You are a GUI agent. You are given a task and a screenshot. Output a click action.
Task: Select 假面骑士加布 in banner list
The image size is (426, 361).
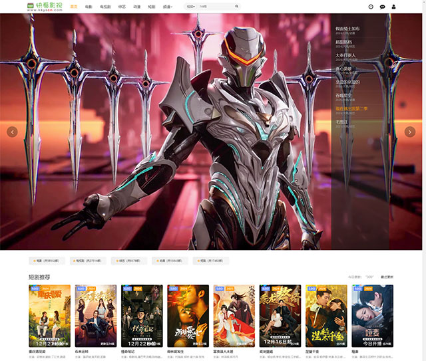pos(347,29)
